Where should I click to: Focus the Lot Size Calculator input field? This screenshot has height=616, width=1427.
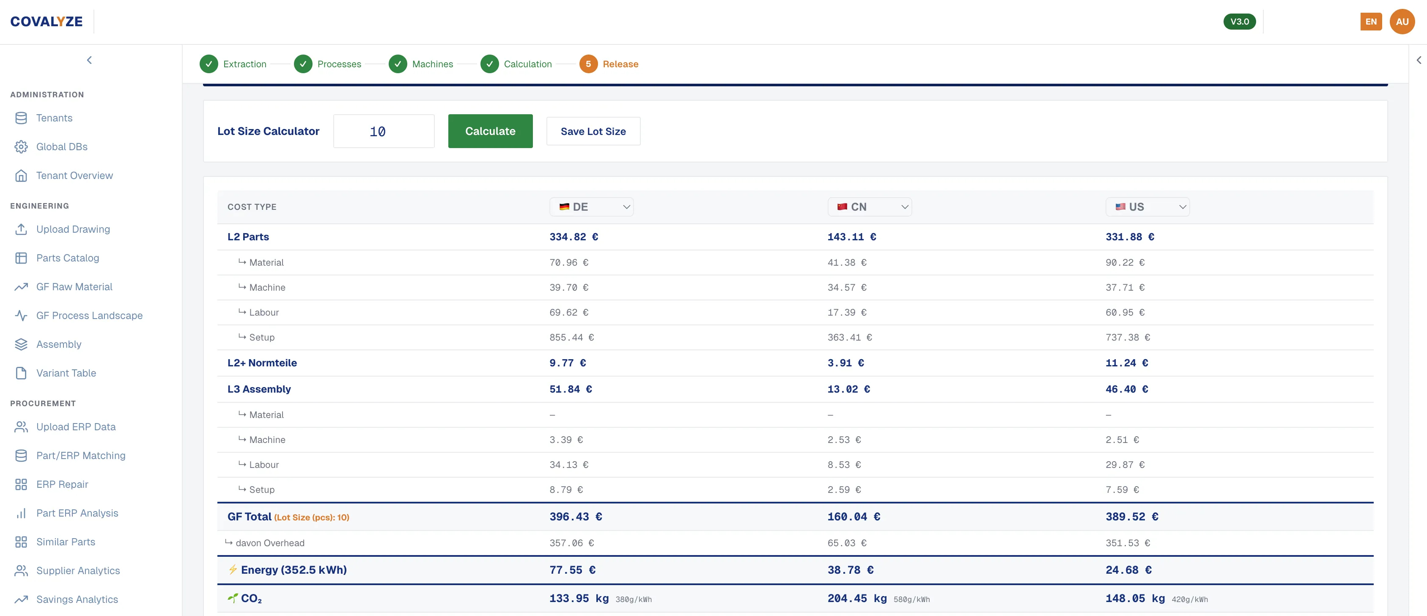pos(384,131)
